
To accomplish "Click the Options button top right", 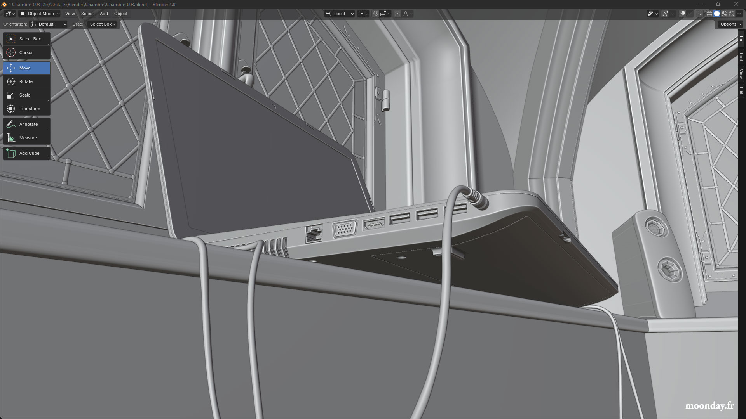I will coord(729,24).
